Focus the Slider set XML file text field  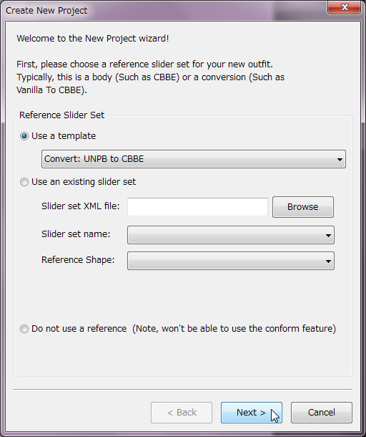pyautogui.click(x=197, y=207)
